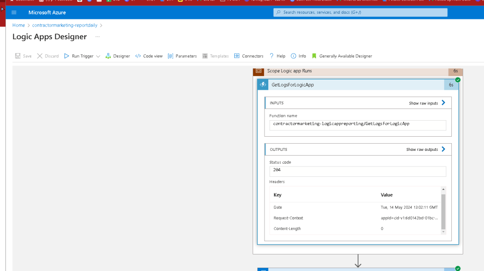Click the Microsoft Azure title
Viewport: 484px width, 271px height.
[x=47, y=12]
